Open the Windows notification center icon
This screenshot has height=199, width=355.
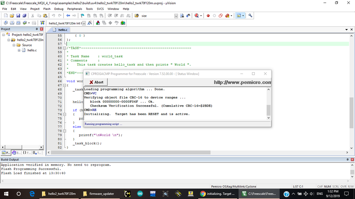tap(346, 194)
